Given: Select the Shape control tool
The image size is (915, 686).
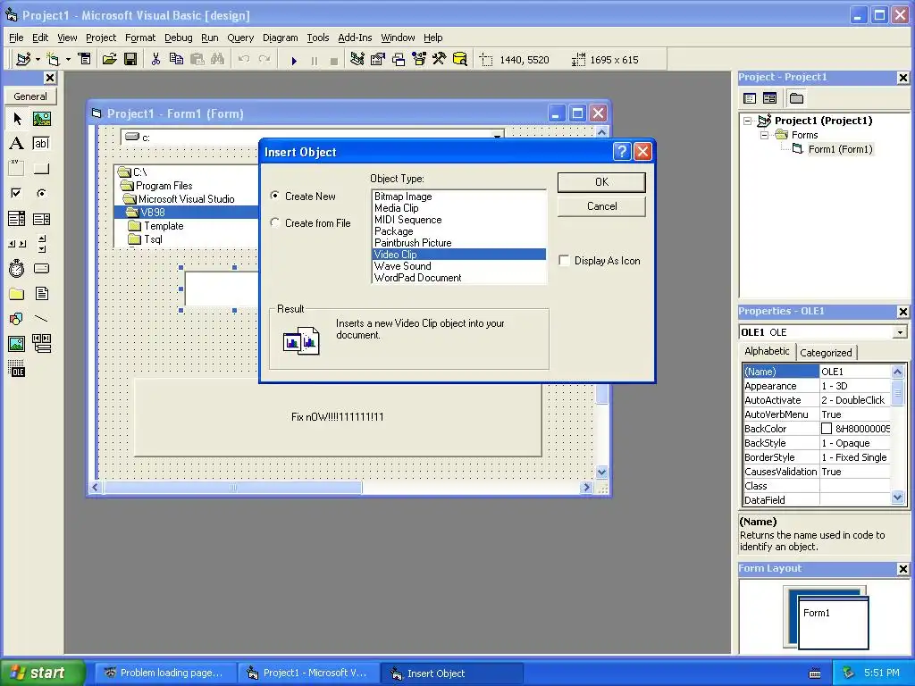Looking at the screenshot, I should tap(17, 319).
